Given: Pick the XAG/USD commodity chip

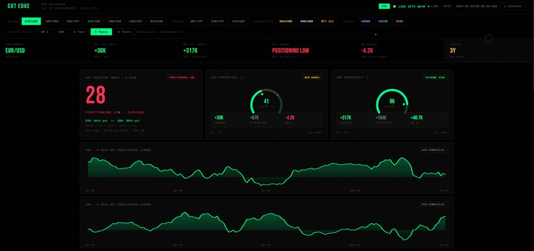Looking at the screenshot, I should coord(307,21).
